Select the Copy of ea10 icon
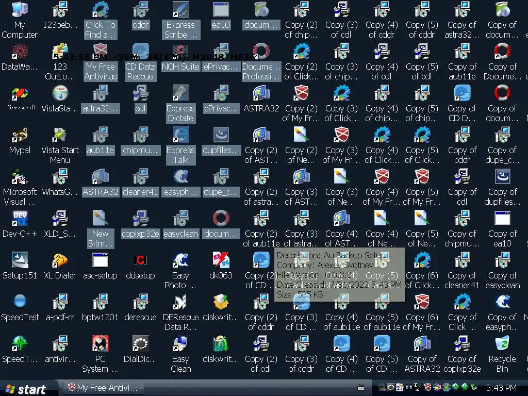This screenshot has height=396, width=528. coord(502,219)
